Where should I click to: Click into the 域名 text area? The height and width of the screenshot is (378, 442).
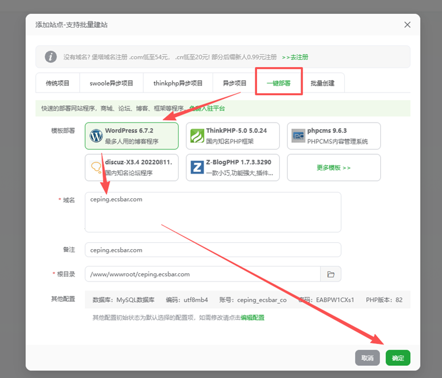click(213, 212)
